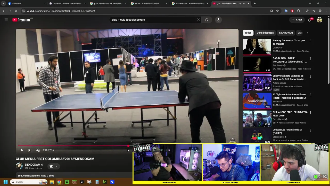Open options for Digimon Adventure Brave Heart

tap(310, 95)
